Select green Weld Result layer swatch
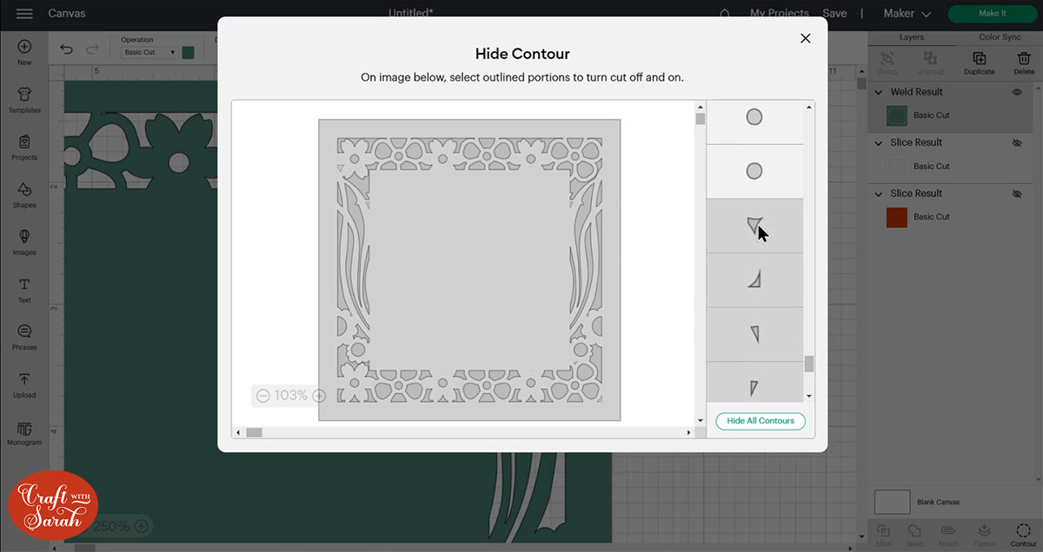1043x552 pixels. (x=897, y=115)
